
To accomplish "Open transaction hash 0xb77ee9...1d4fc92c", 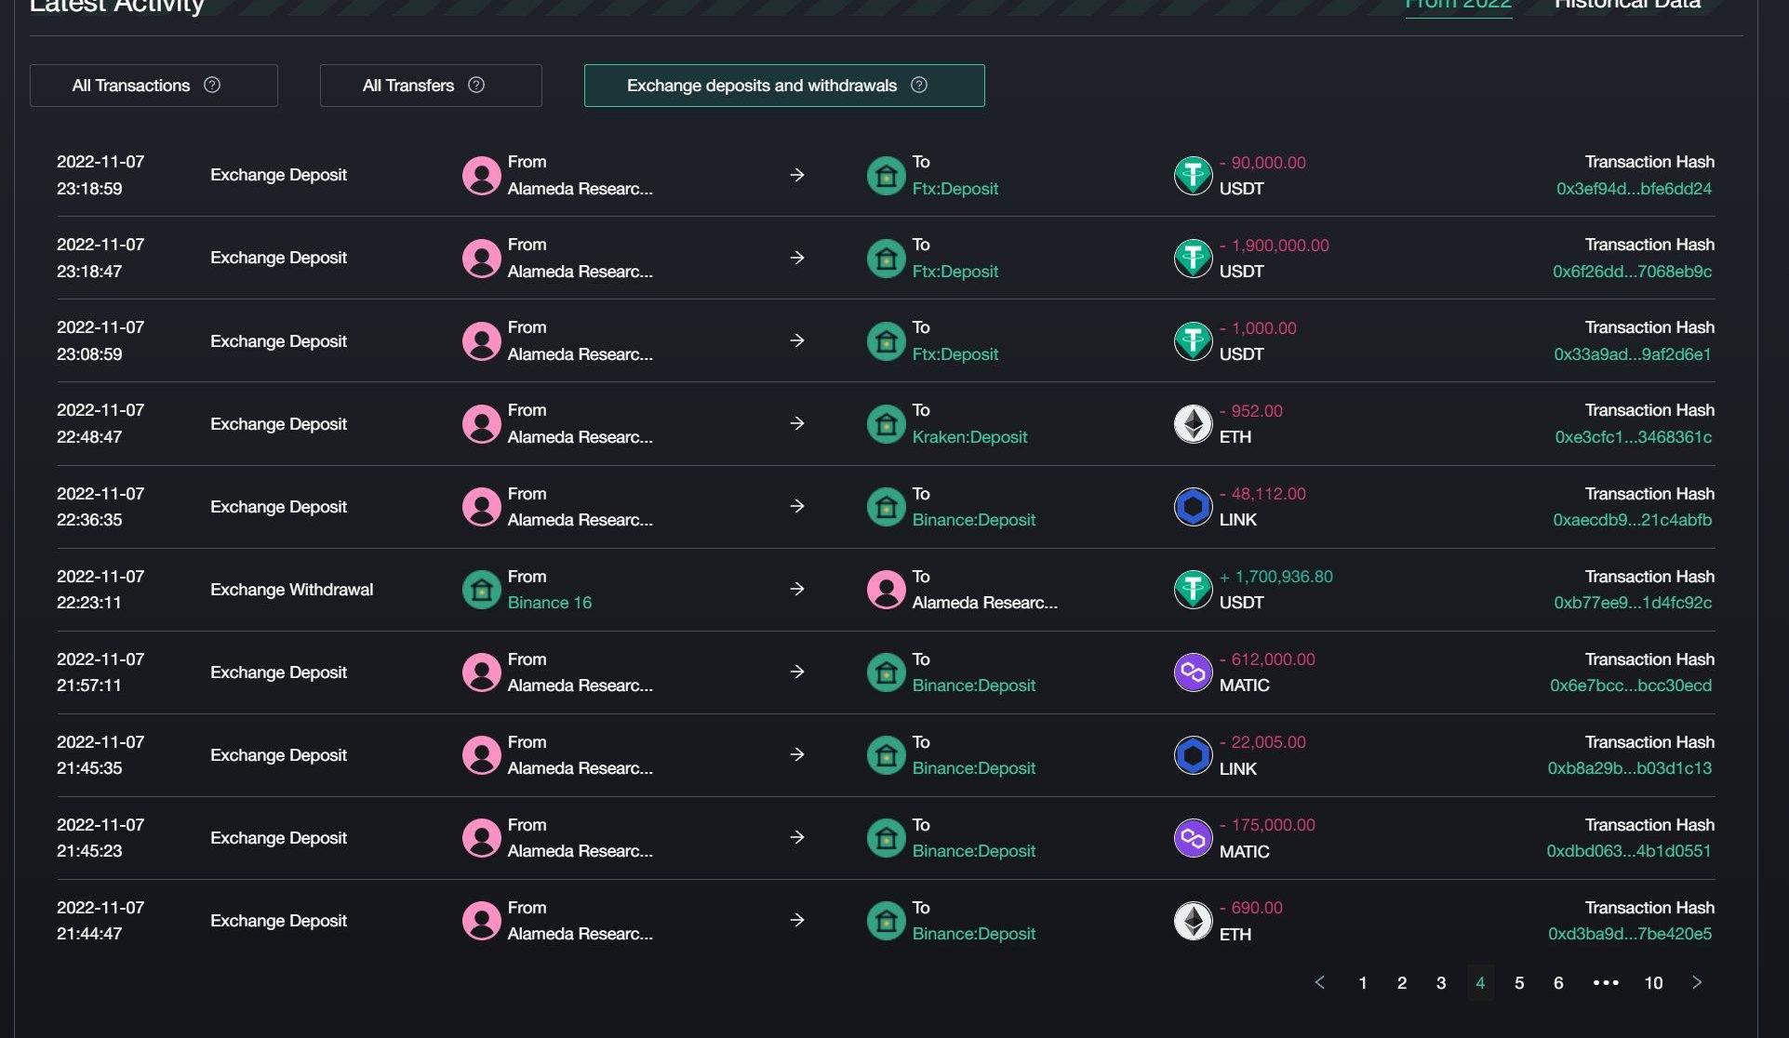I will point(1633,603).
